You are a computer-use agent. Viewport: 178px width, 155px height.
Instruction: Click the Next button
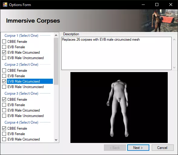coord(138,148)
